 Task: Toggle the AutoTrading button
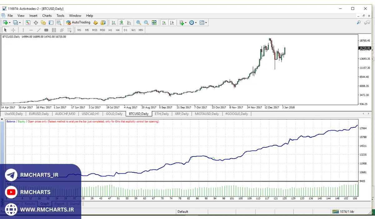tap(78, 23)
